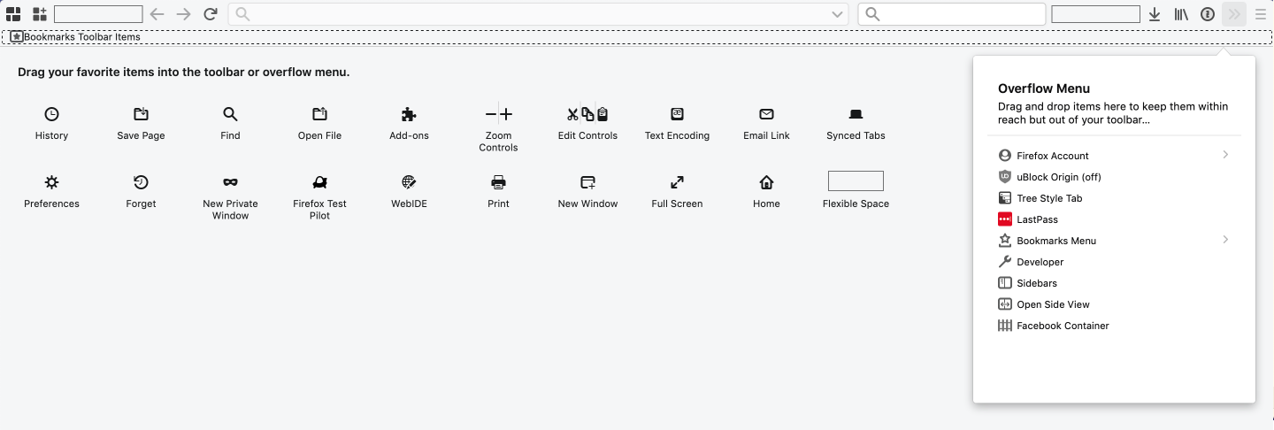Select the Full Screen arrows icon

(x=677, y=182)
